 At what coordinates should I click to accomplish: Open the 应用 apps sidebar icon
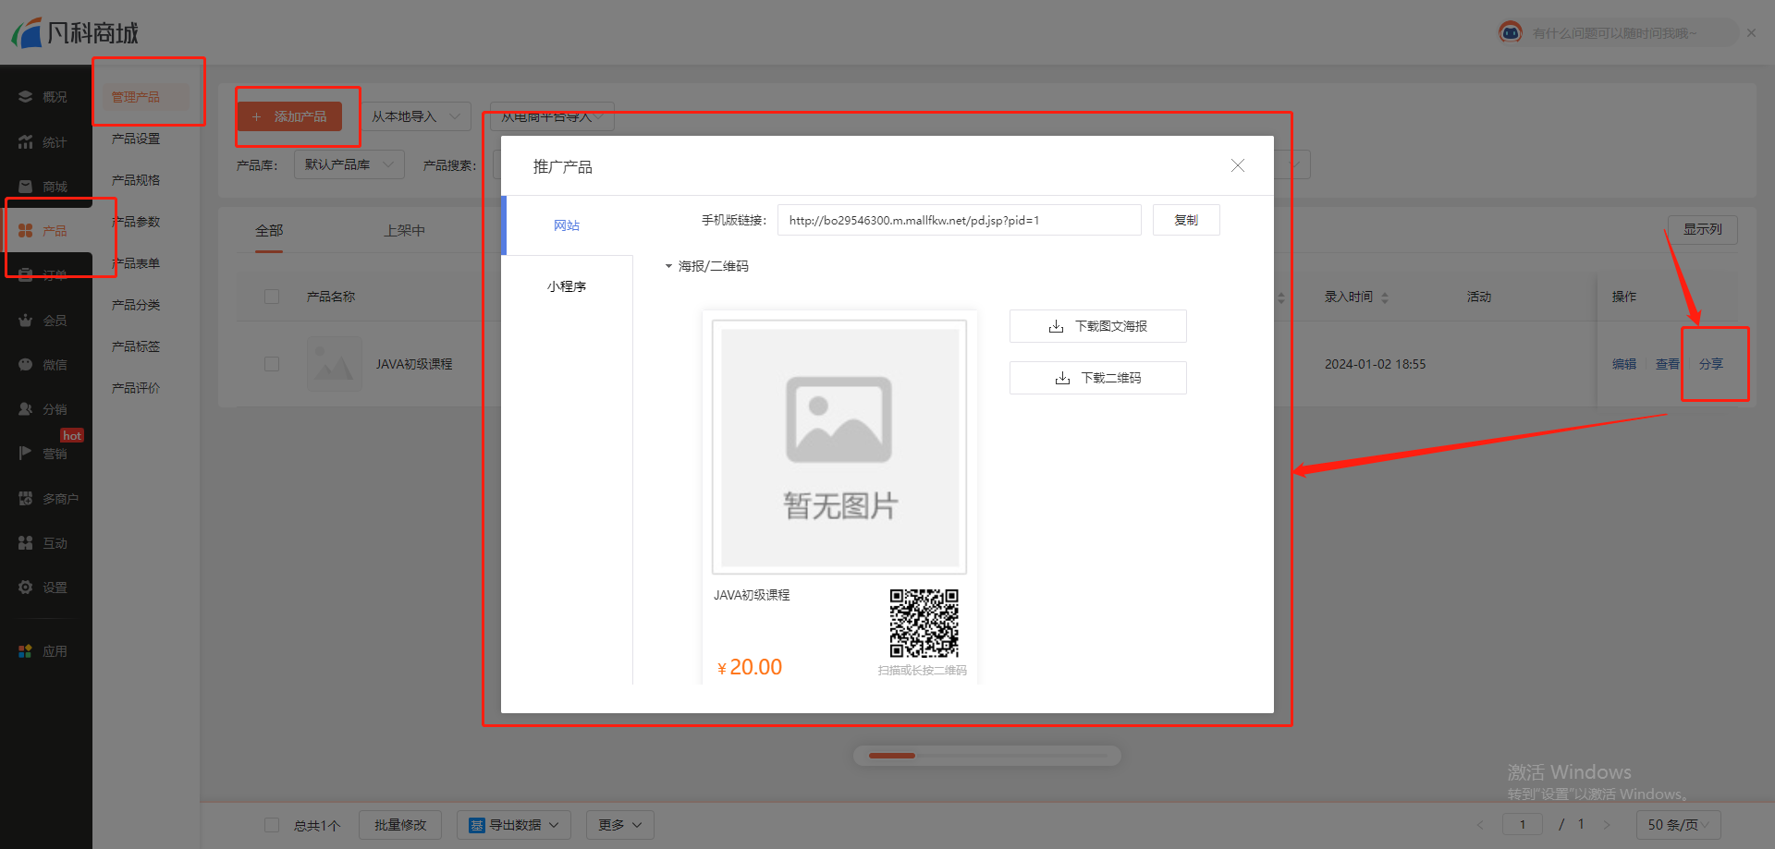click(x=25, y=651)
